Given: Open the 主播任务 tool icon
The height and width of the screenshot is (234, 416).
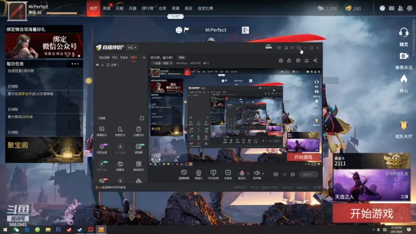Looking at the screenshot, I should (x=138, y=132).
